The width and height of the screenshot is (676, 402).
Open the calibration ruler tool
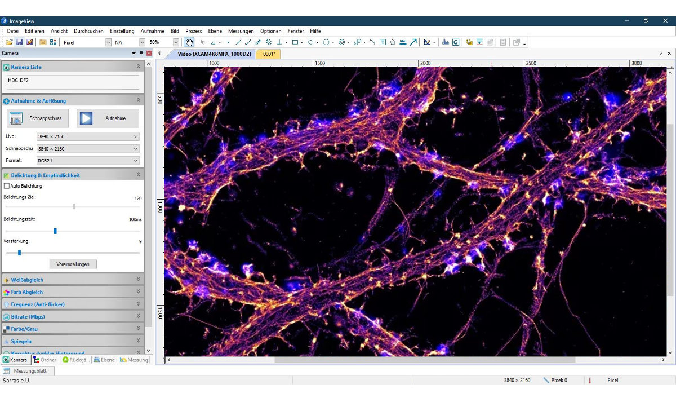[x=427, y=42]
